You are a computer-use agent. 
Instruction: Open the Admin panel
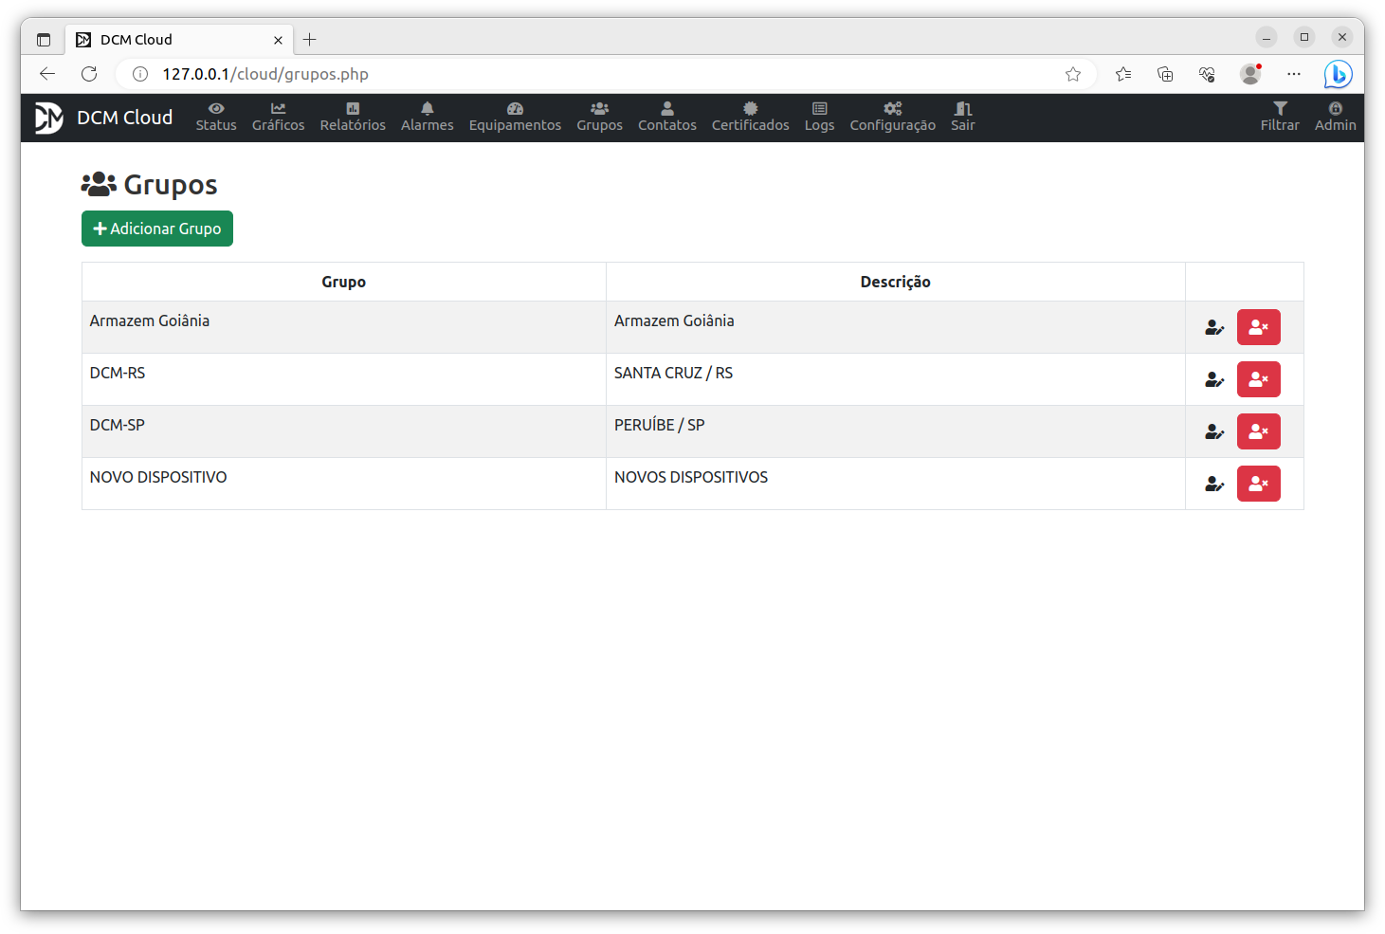[1335, 116]
